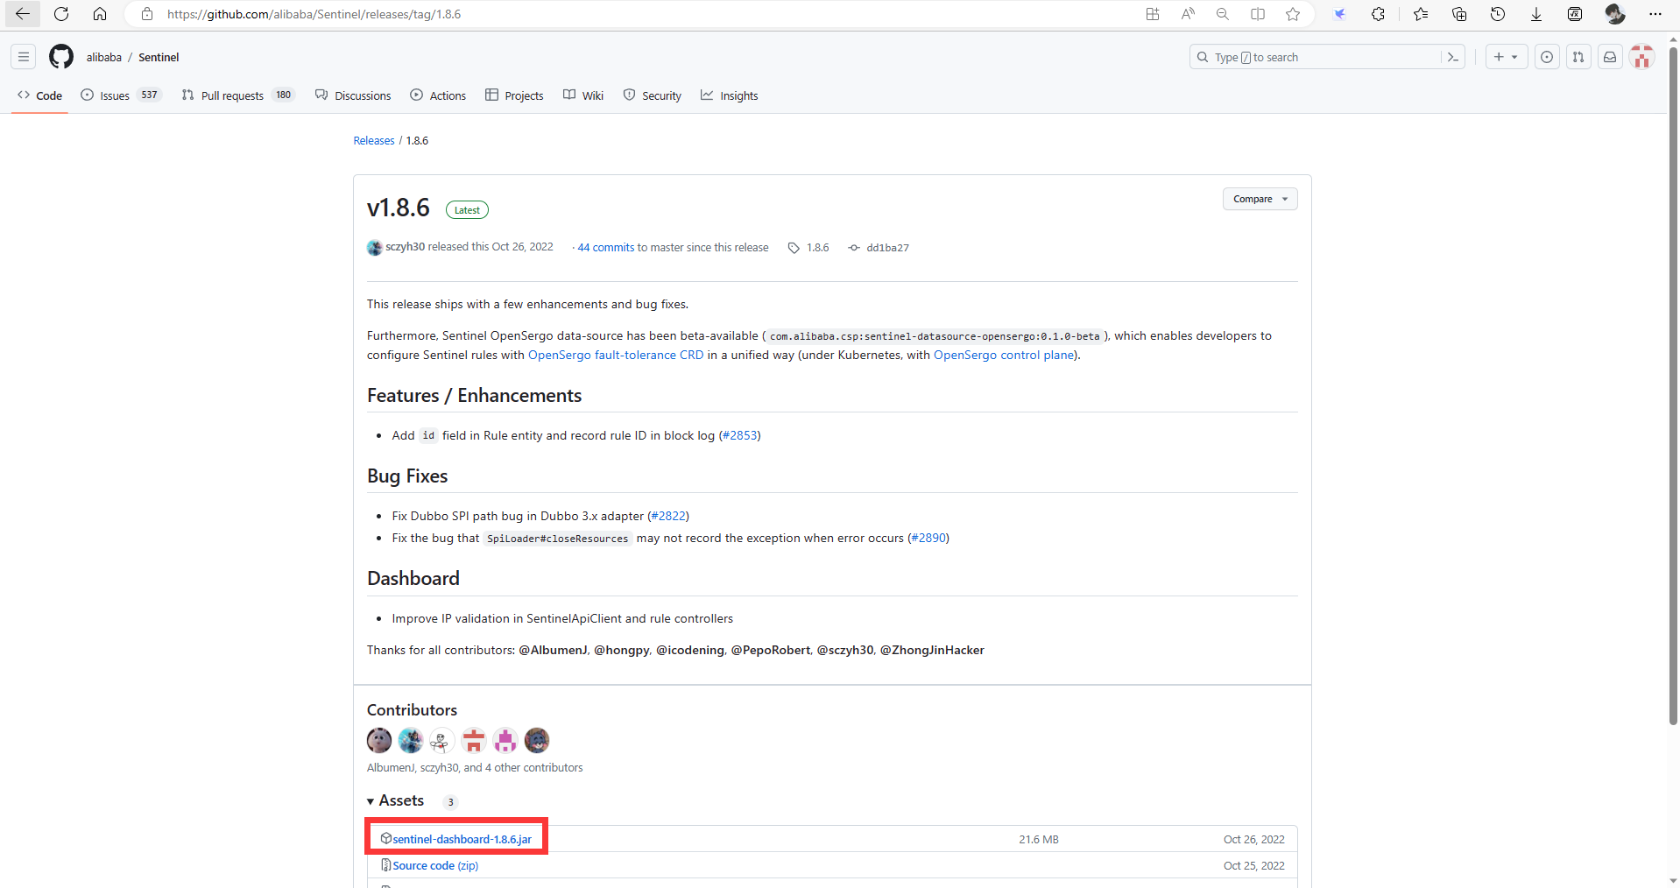Screen dimensions: 1680x888
Task: Open pull request #2853 link
Action: pyautogui.click(x=739, y=435)
